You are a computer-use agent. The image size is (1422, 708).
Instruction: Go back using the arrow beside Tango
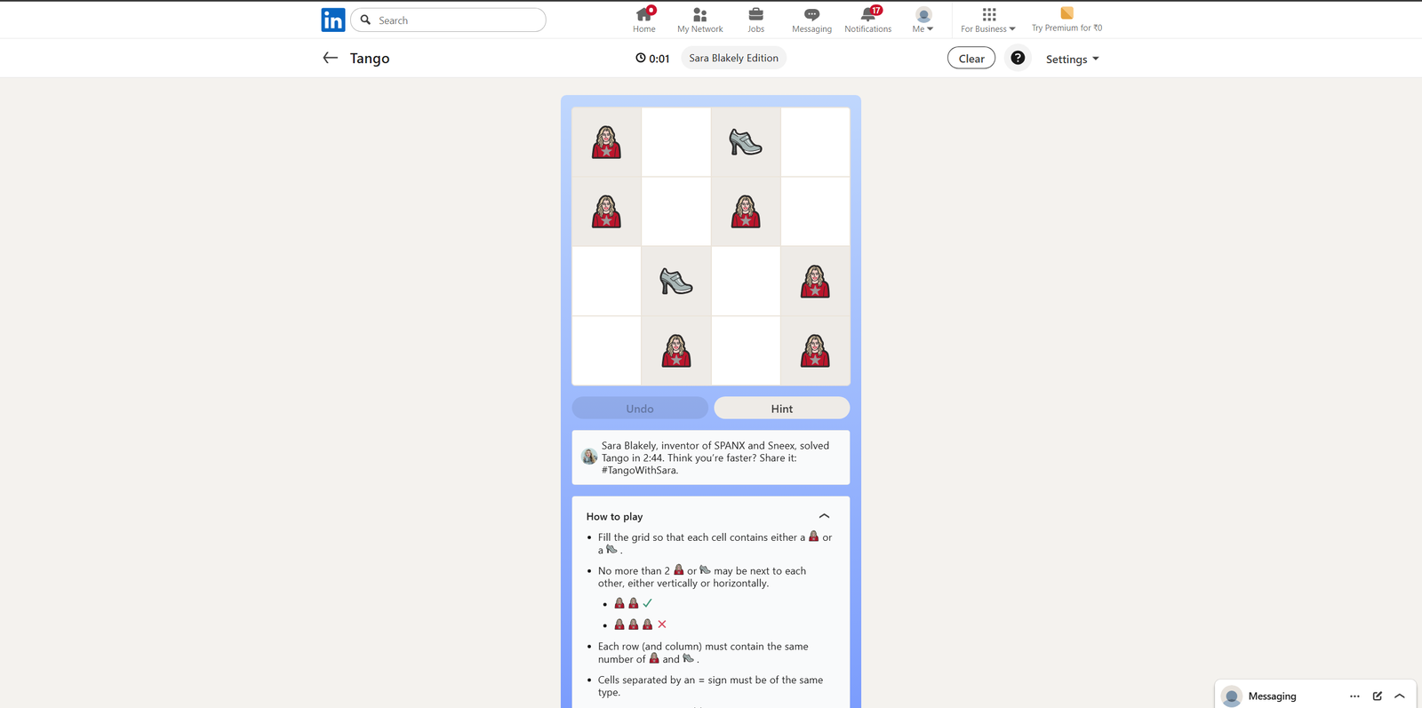click(x=331, y=58)
